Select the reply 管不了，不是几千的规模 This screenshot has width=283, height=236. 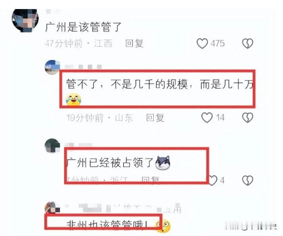160,84
